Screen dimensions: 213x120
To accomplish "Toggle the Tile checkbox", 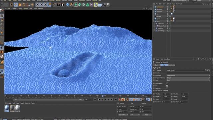I will [x=167, y=86].
